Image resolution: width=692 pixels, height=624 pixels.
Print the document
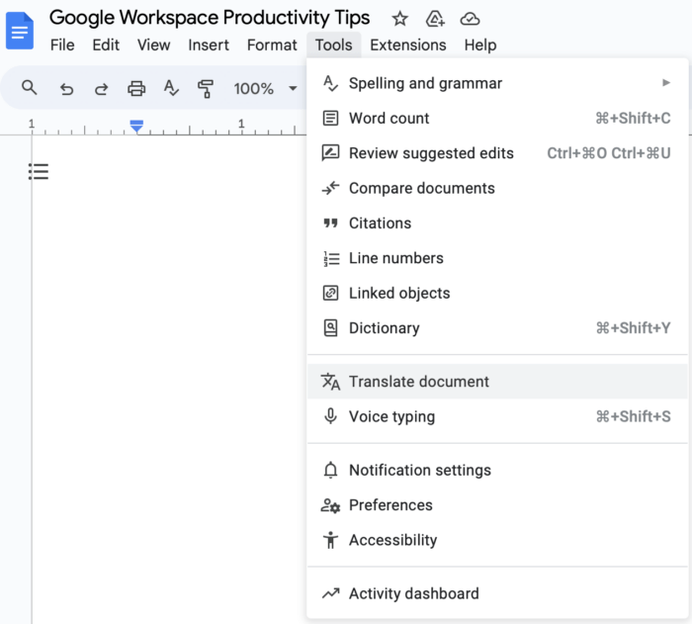pos(136,88)
